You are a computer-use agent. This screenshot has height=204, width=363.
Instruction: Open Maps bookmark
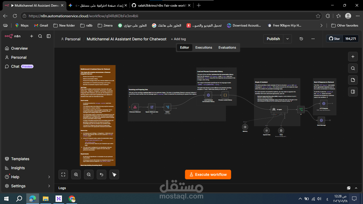pos(22,25)
